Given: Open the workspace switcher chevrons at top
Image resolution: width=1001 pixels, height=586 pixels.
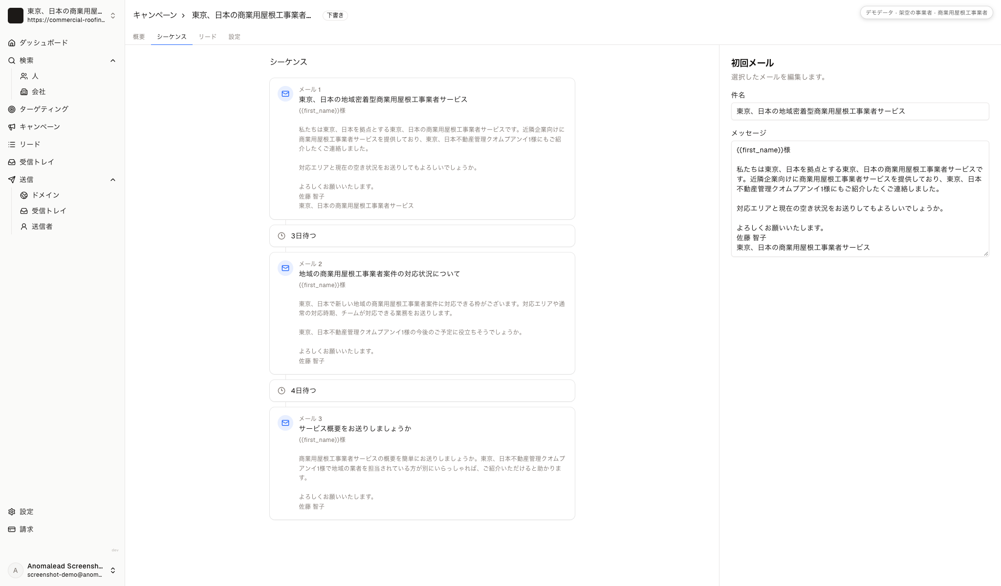Looking at the screenshot, I should tap(113, 16).
